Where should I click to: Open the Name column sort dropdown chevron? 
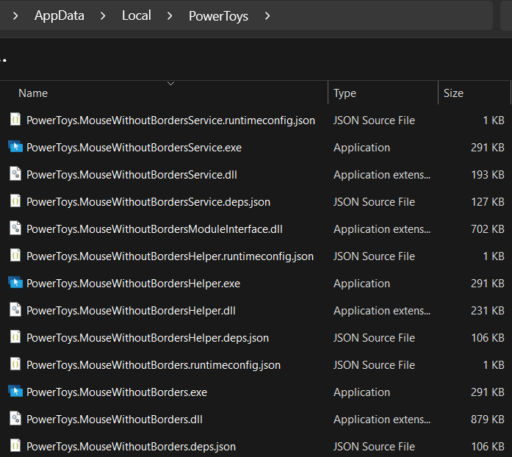(170, 84)
